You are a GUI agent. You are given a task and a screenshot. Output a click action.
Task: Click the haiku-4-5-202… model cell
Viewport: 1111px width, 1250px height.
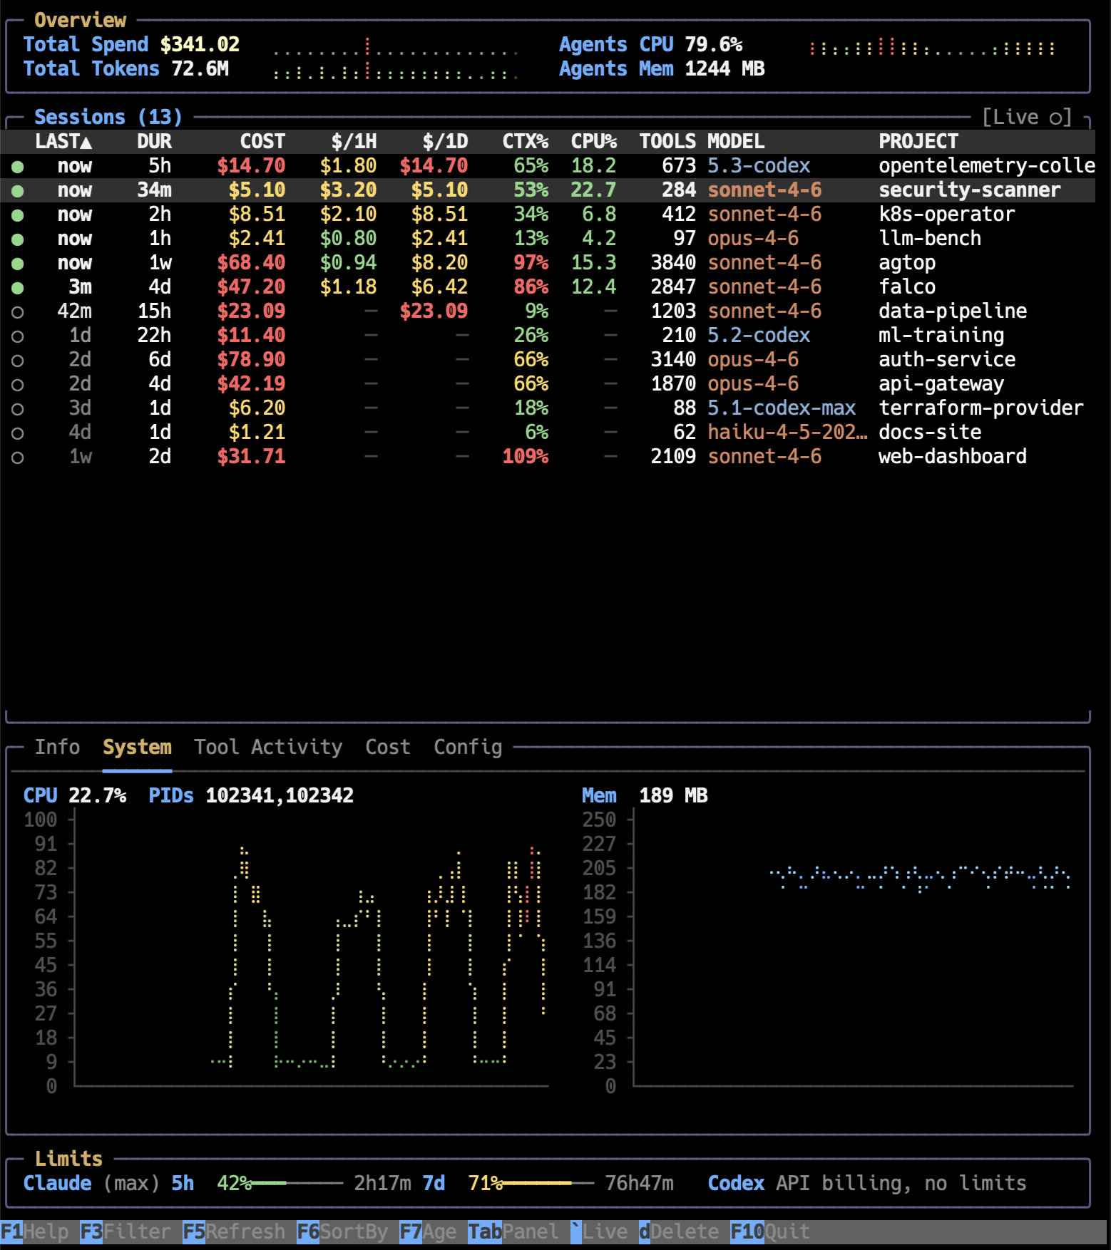pyautogui.click(x=787, y=433)
